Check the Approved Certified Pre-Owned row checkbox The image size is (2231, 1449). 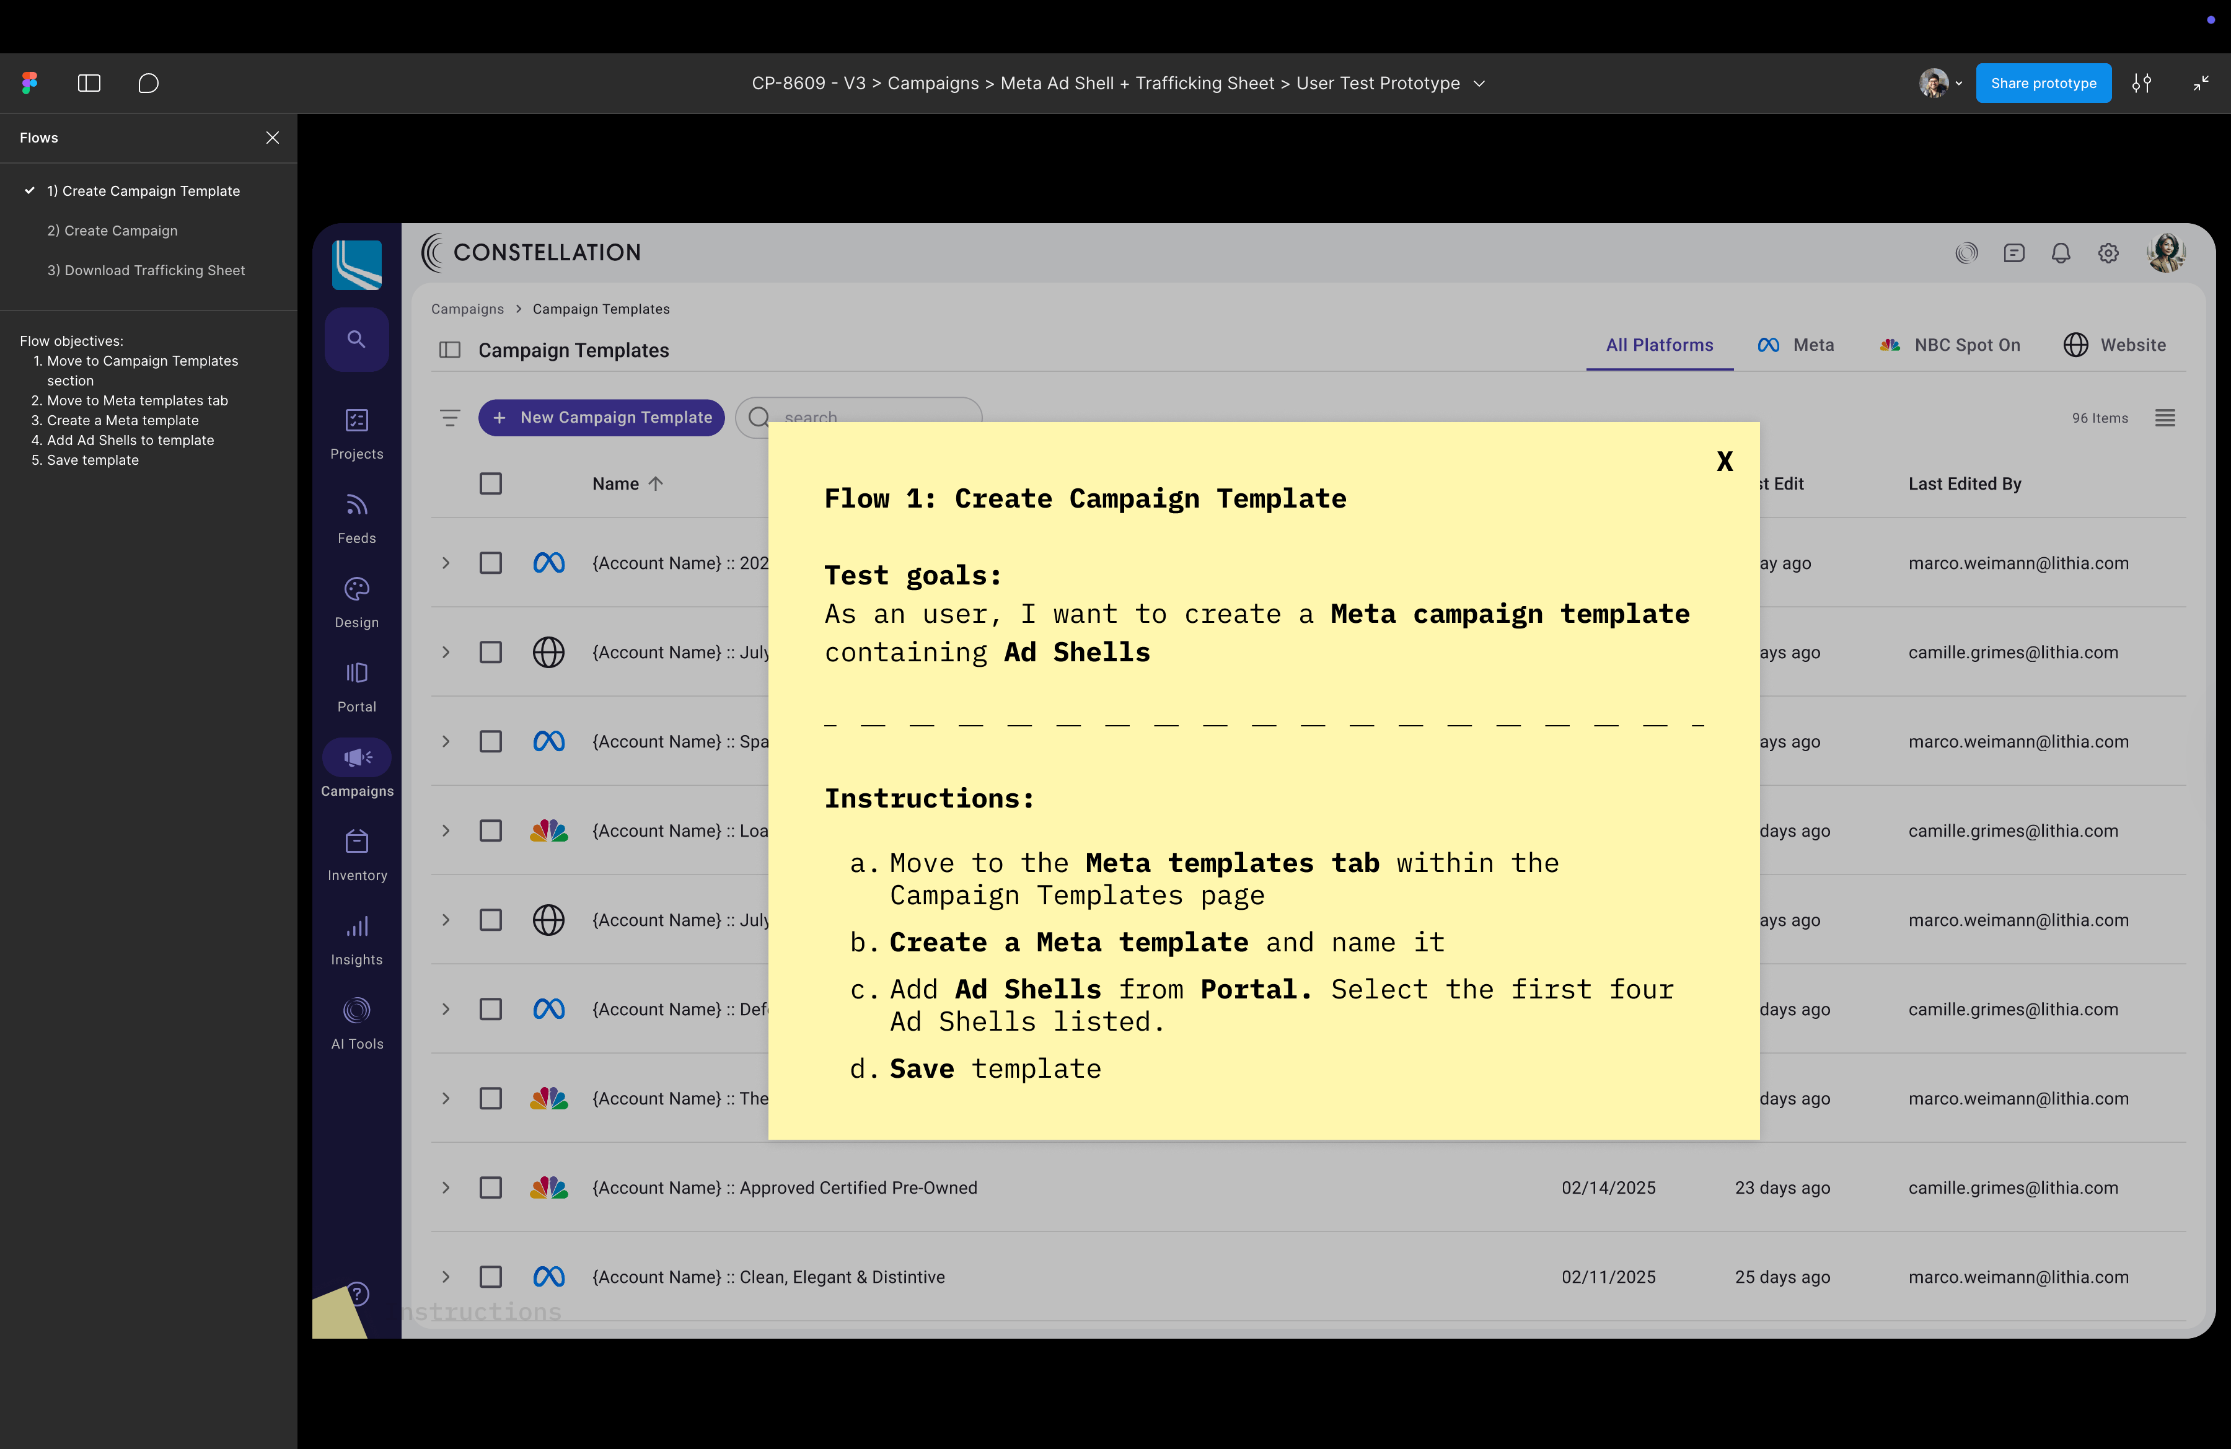click(x=490, y=1187)
